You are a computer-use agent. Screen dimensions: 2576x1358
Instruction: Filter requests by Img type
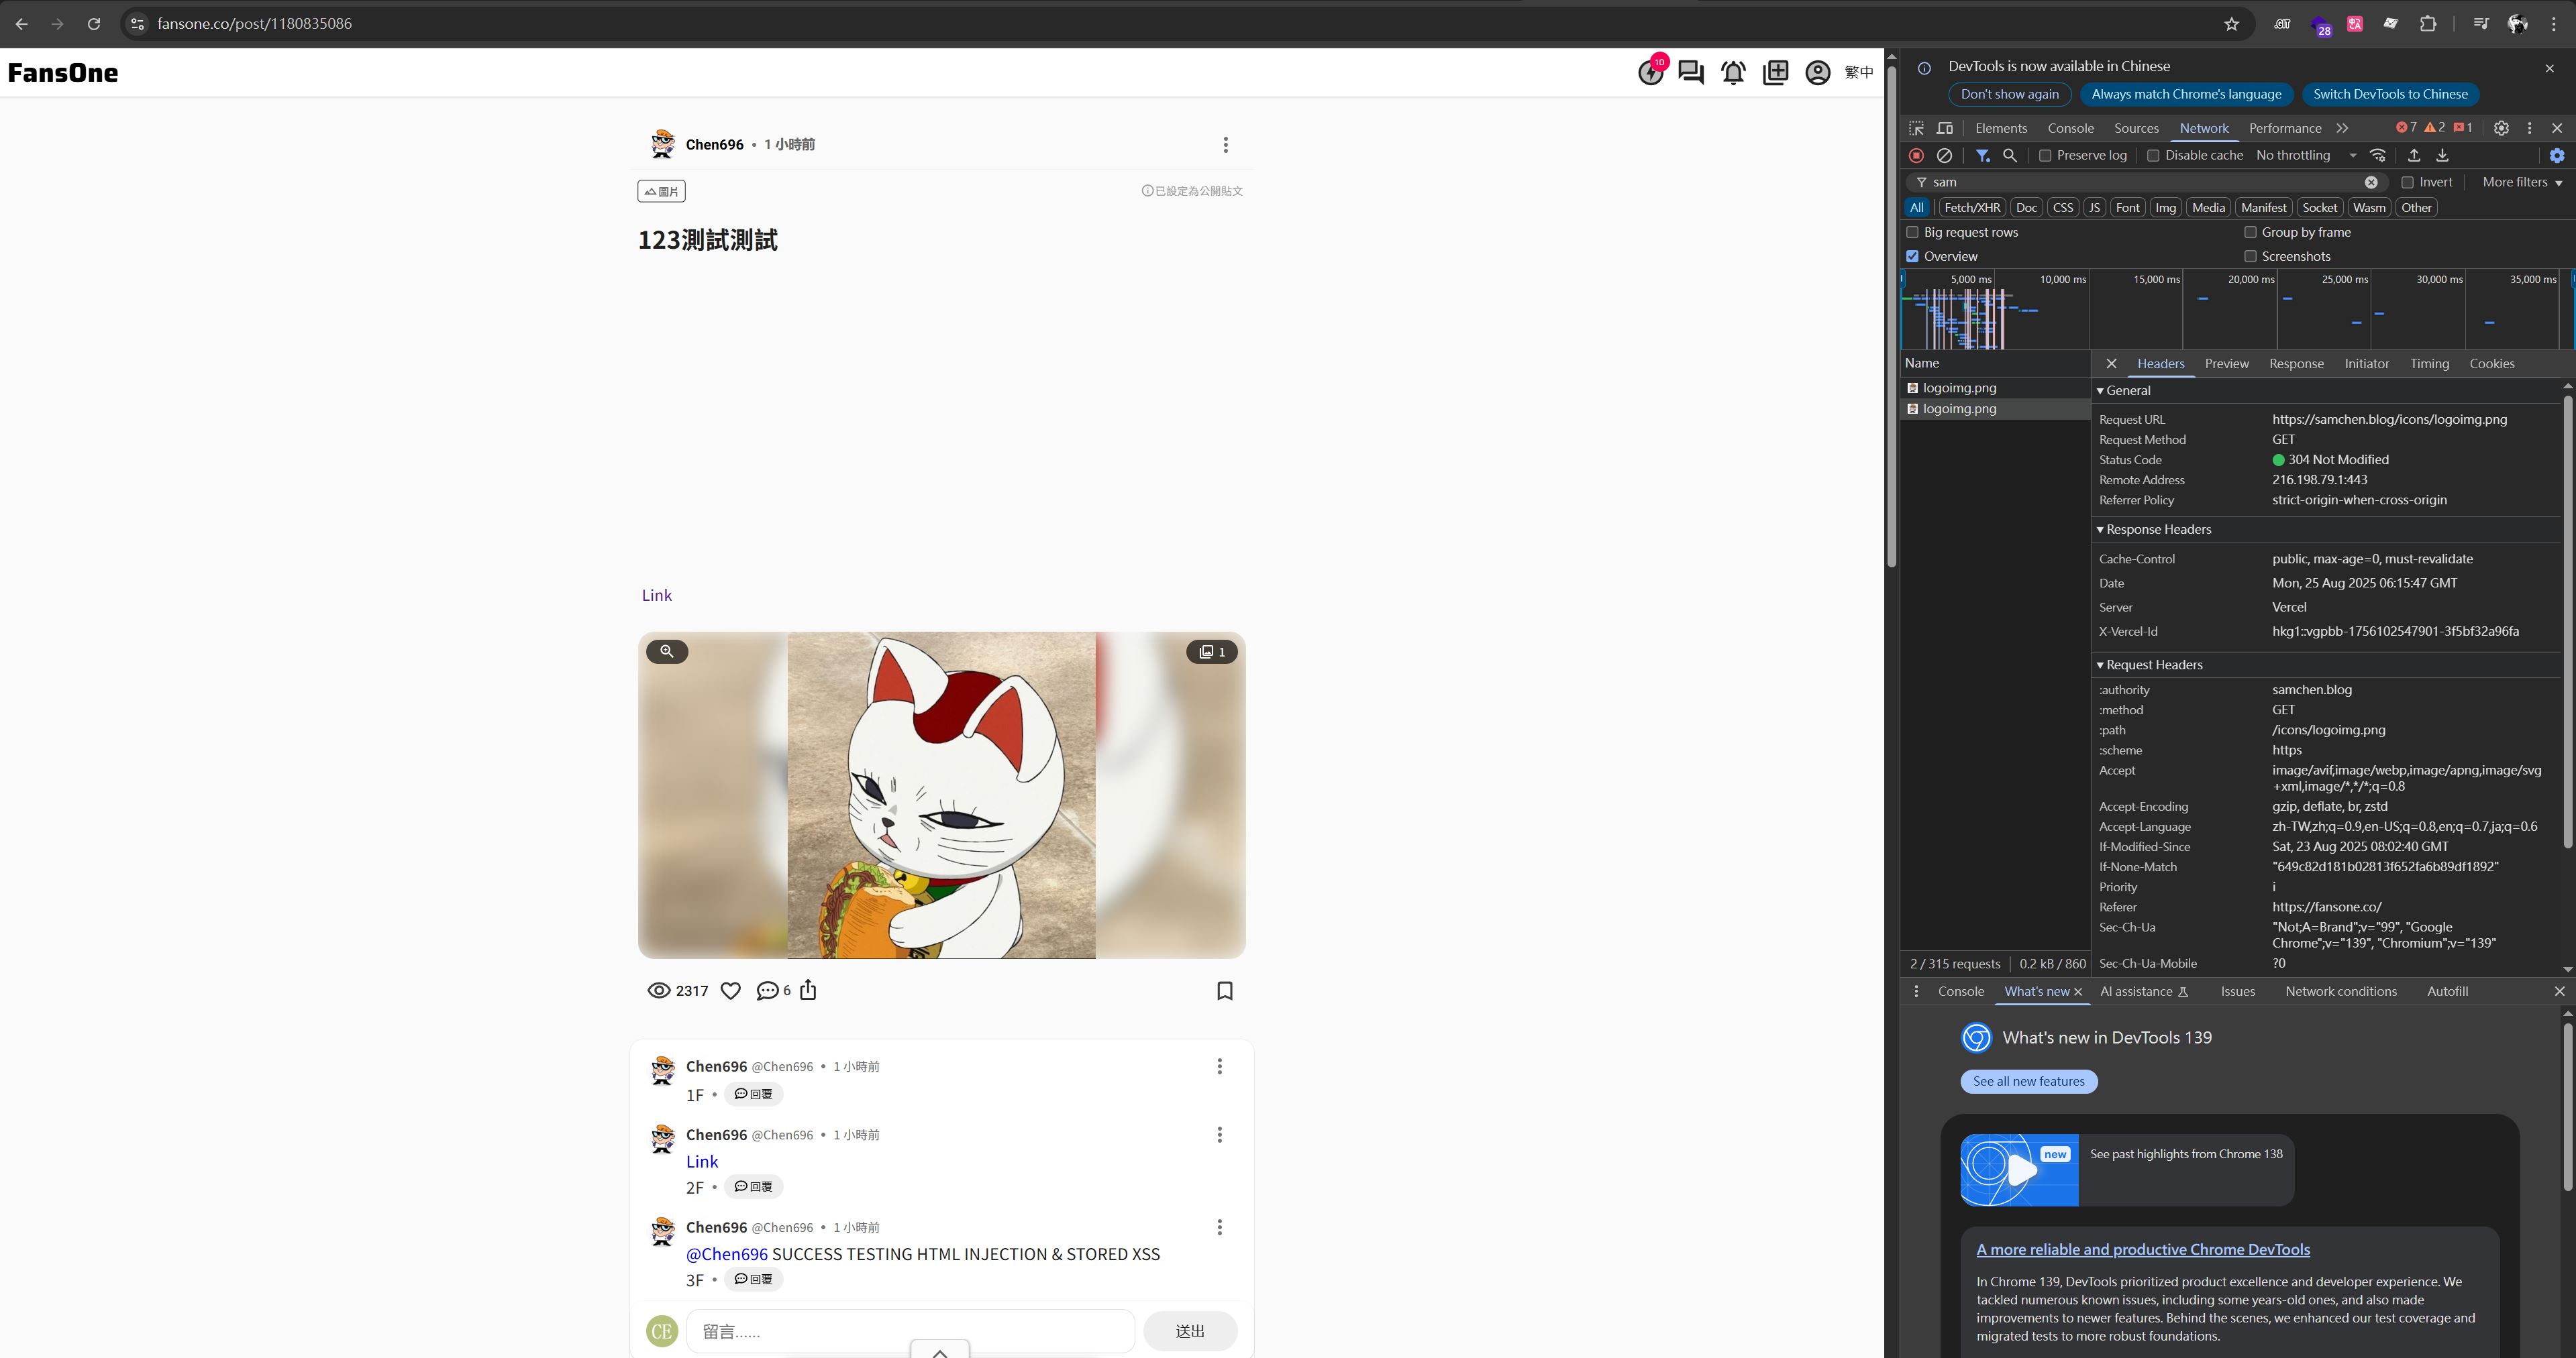click(2165, 208)
